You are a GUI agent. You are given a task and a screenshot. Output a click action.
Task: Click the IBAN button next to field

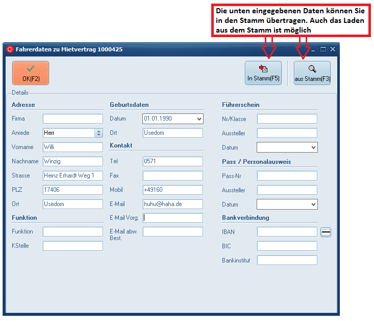(326, 232)
